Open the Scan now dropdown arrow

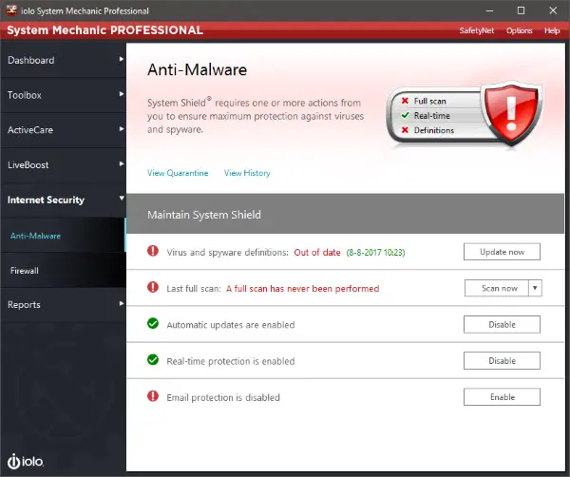(535, 288)
